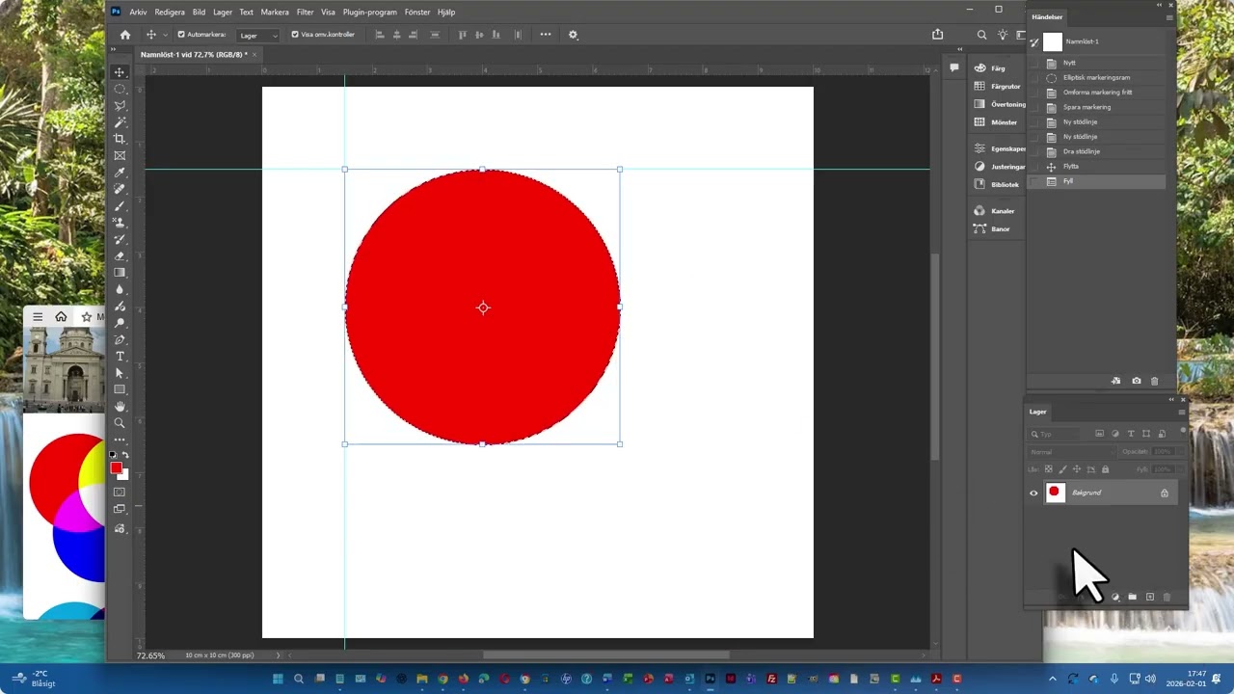The width and height of the screenshot is (1234, 694).
Task: Click the Share icon in top bar
Action: tap(937, 35)
